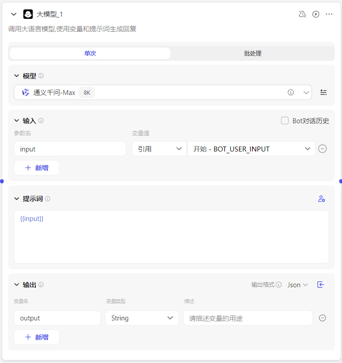
Task: Open the 引用 value type dropdown
Action: [159, 149]
